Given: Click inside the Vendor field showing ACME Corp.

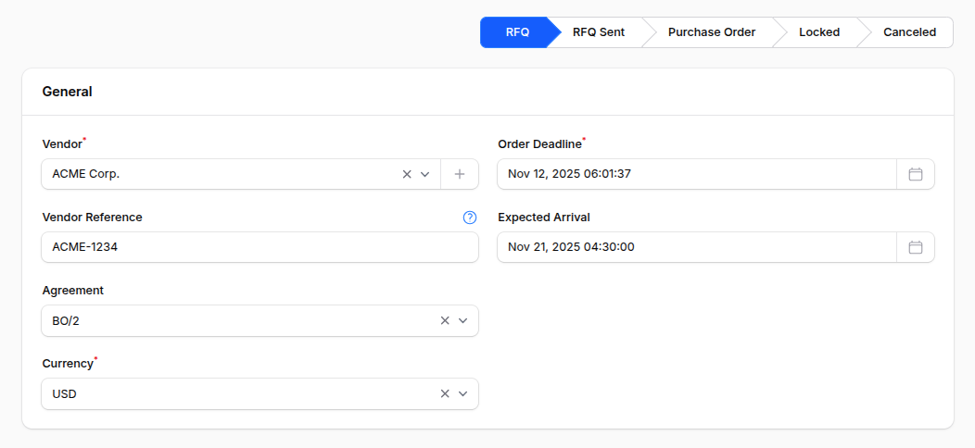Looking at the screenshot, I should point(222,174).
